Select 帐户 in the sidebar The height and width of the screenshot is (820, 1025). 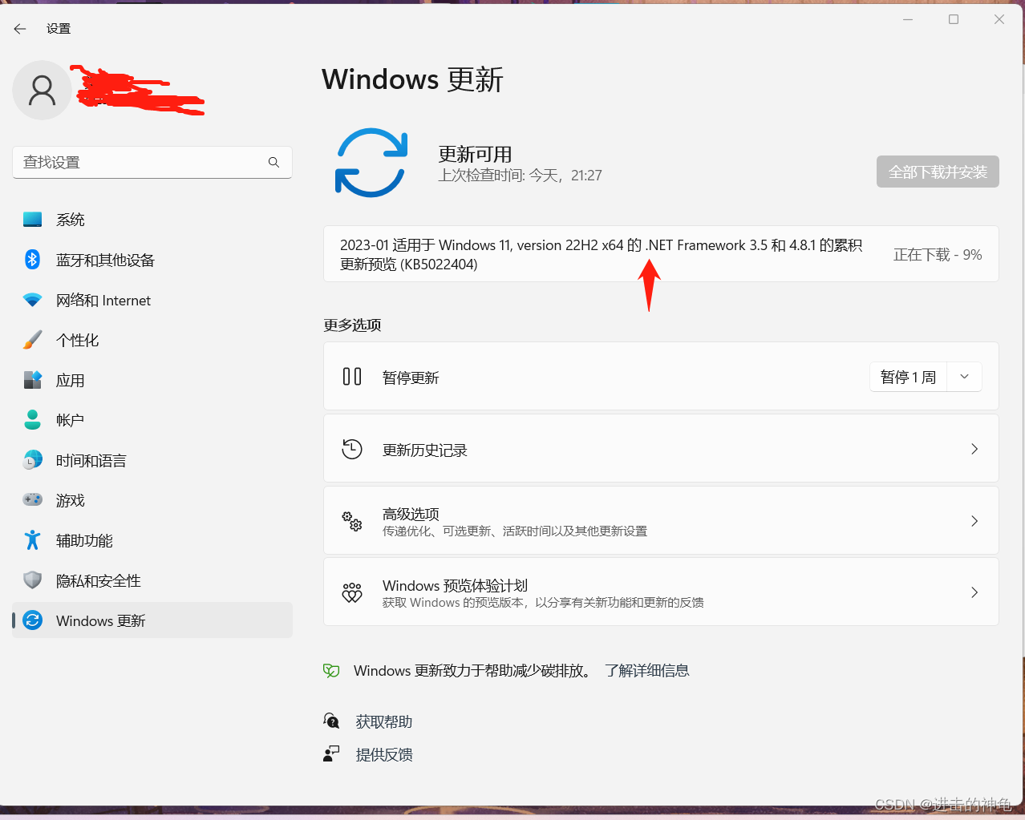(x=152, y=420)
